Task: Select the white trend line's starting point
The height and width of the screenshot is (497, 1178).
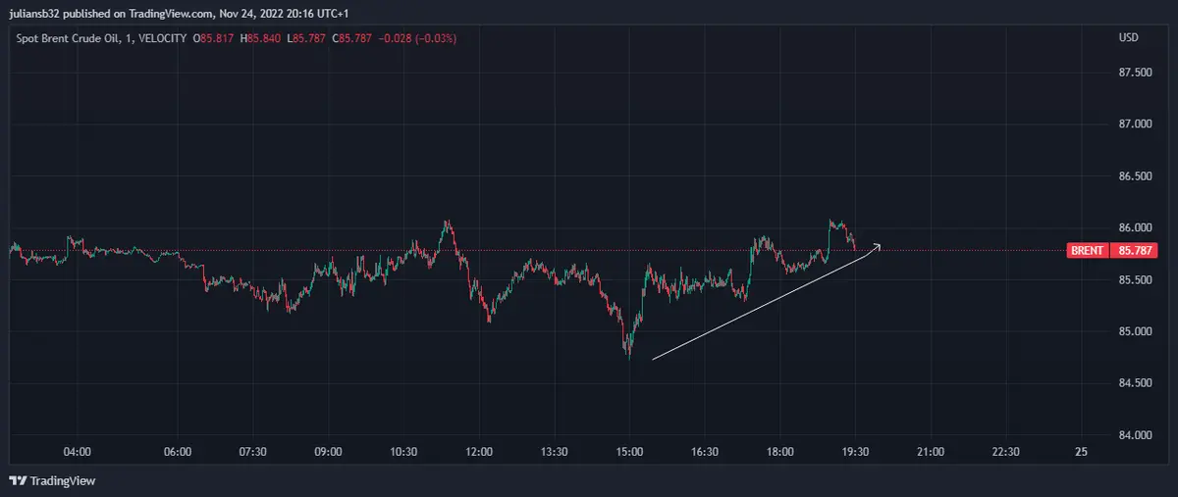Action: tap(654, 359)
